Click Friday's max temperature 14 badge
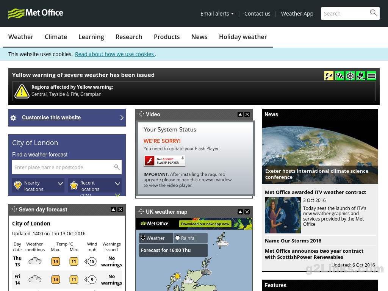The width and height of the screenshot is (388, 291). click(56, 280)
